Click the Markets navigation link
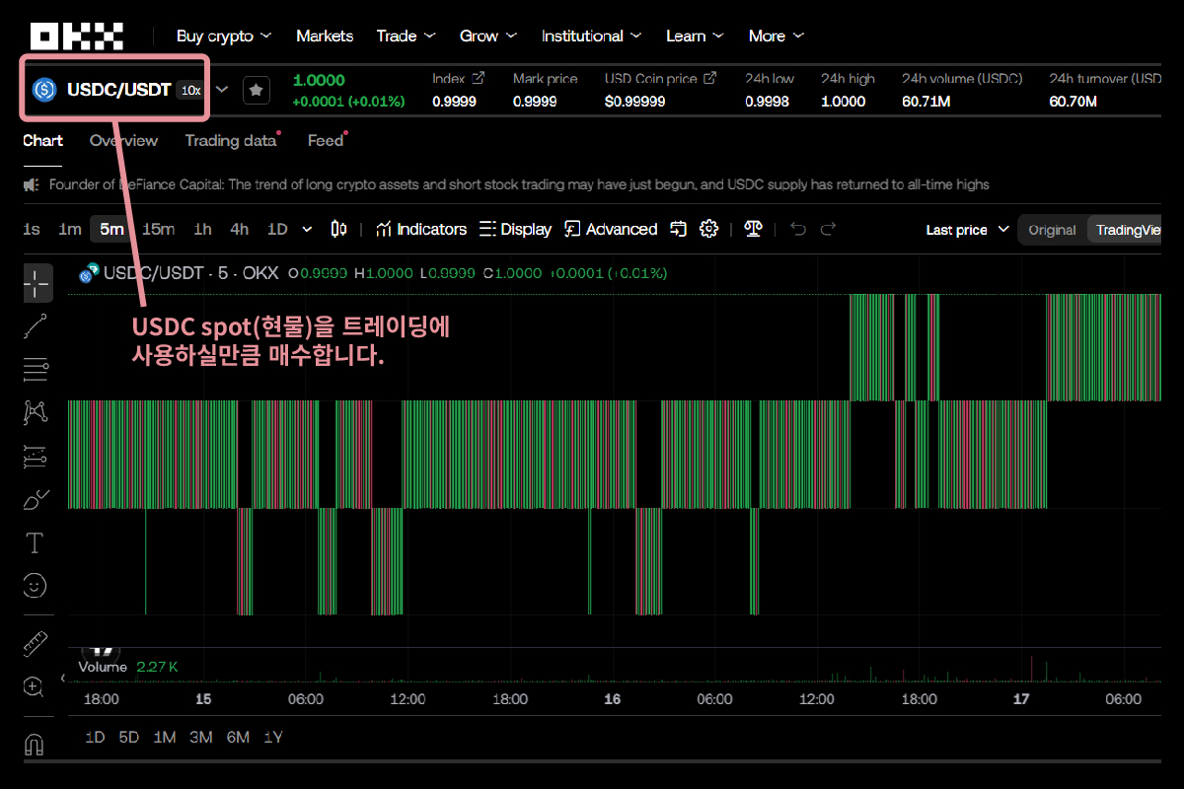 tap(324, 36)
